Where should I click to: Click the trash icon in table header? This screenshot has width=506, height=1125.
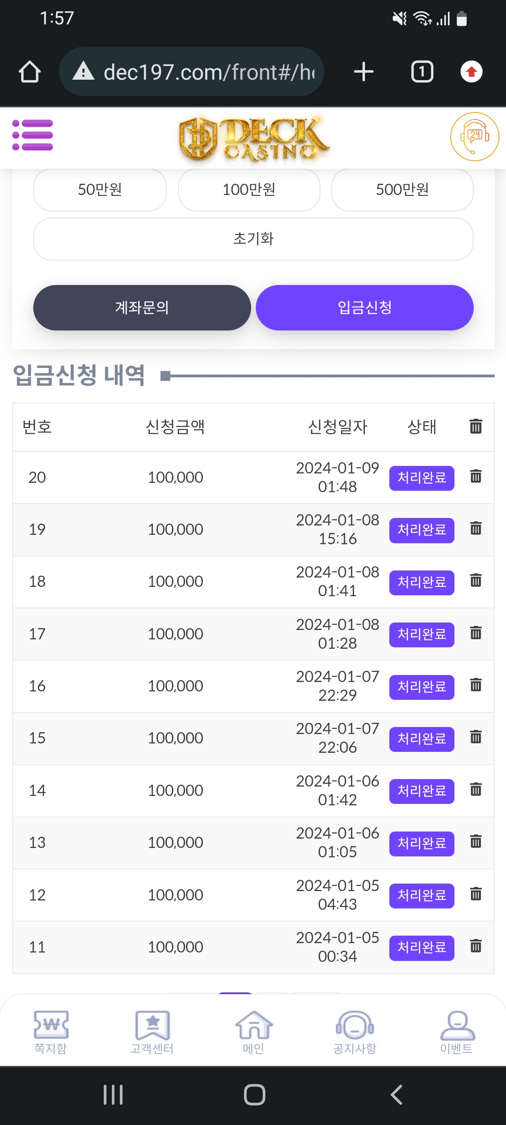(476, 427)
